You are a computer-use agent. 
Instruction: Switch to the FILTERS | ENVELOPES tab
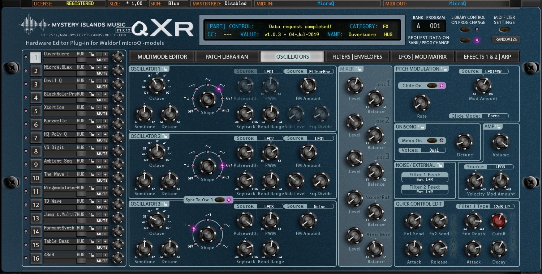coord(357,56)
